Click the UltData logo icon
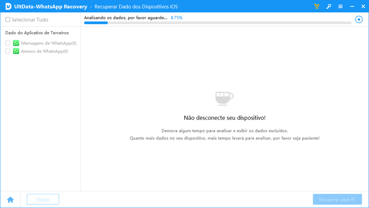The width and height of the screenshot is (369, 208). coord(8,6)
